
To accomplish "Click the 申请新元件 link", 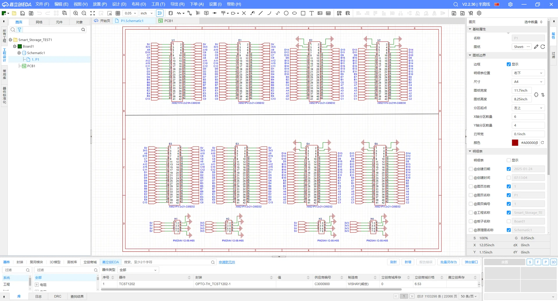I will [227, 262].
